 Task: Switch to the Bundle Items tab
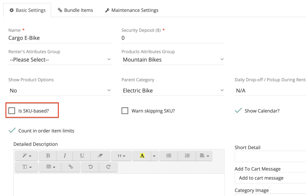point(75,10)
